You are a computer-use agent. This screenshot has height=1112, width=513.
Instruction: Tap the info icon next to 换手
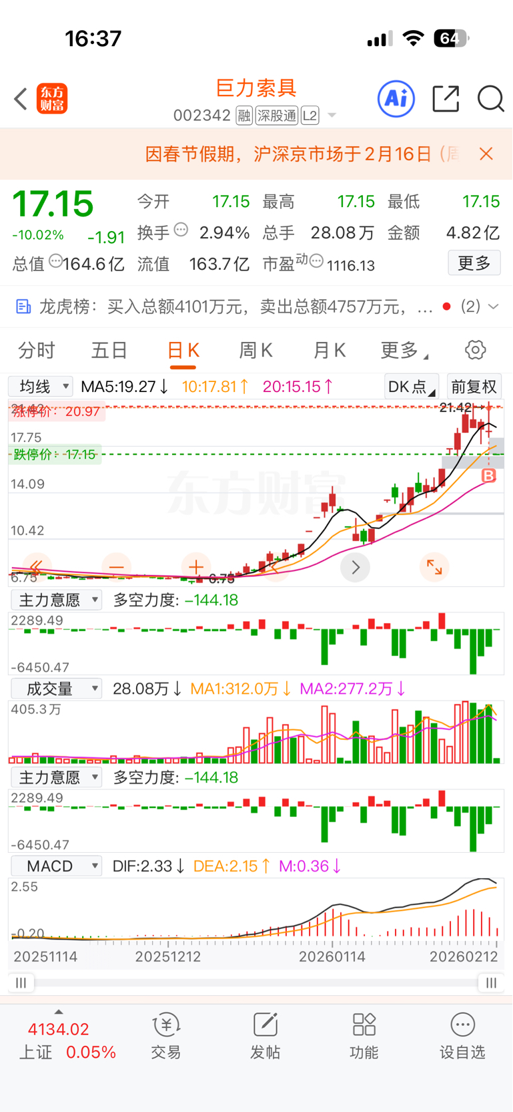click(x=181, y=230)
